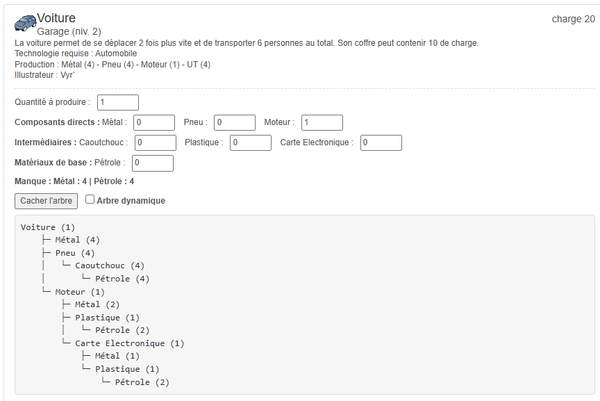Viewport: 600px width, 401px height.
Task: Select Caoutchouc (4) tree entry
Action: pos(110,265)
